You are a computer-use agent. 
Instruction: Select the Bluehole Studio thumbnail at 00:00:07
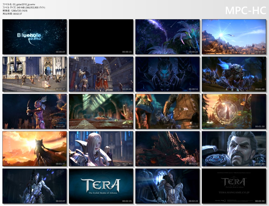[x=34, y=37]
